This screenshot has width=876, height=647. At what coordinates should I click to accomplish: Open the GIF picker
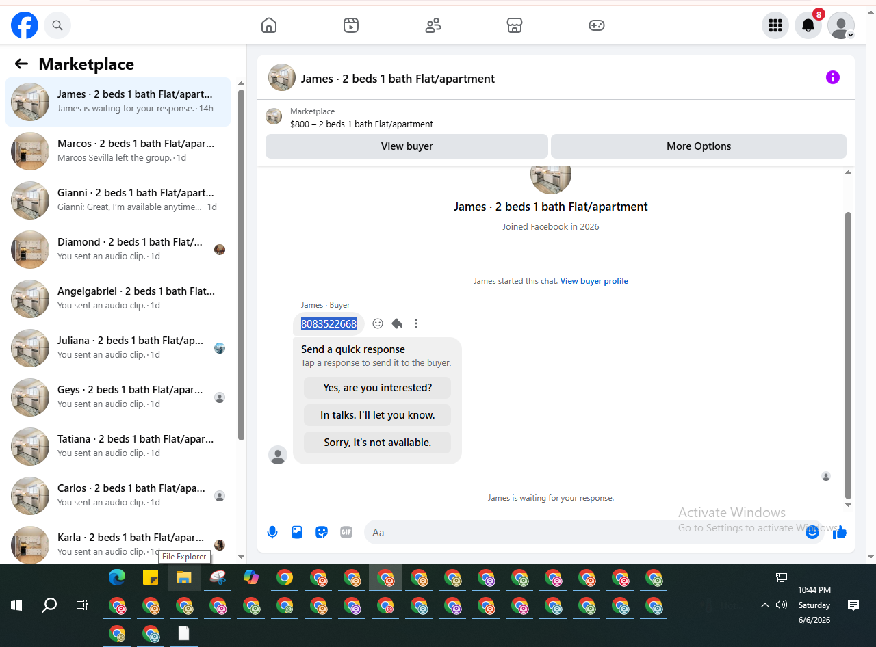pos(346,532)
